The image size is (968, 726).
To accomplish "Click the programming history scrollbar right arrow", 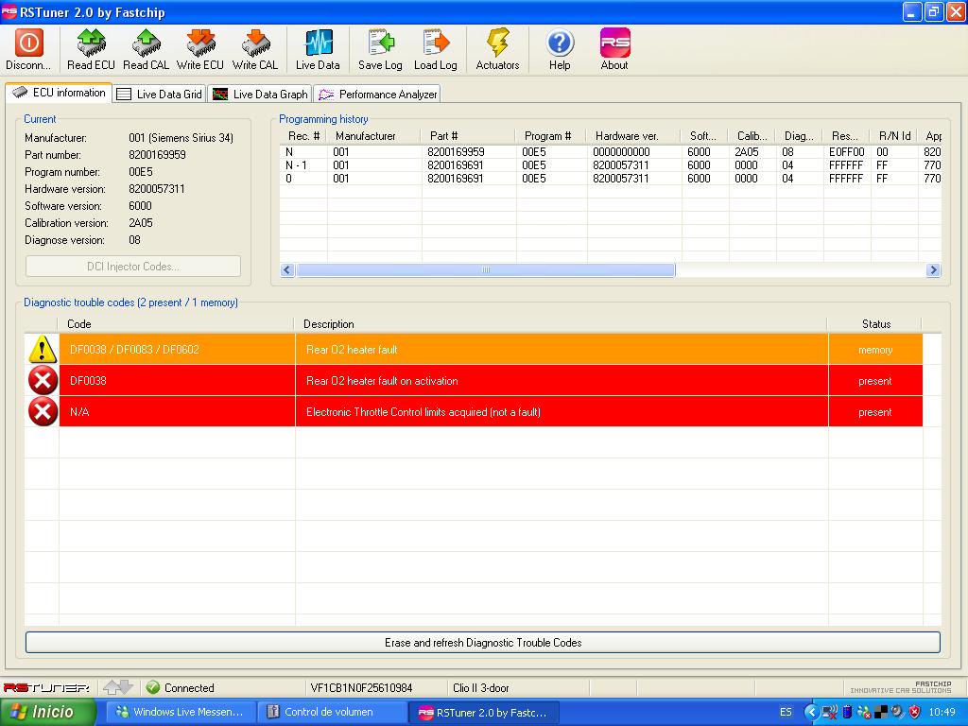I will click(x=933, y=269).
